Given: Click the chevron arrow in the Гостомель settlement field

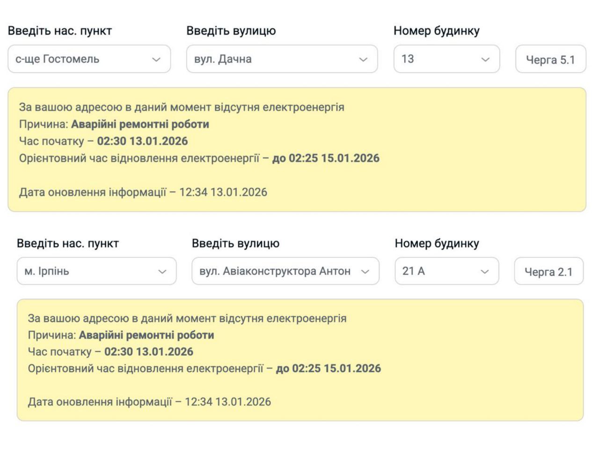Looking at the screenshot, I should [x=156, y=59].
